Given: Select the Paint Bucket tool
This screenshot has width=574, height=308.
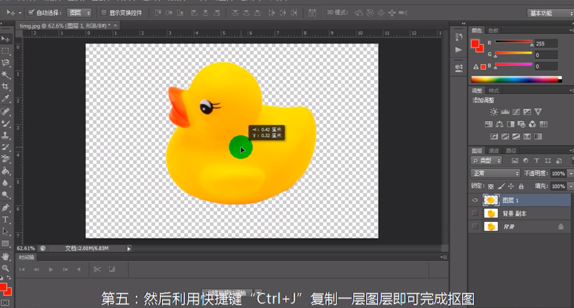Looking at the screenshot, I should 5,171.
